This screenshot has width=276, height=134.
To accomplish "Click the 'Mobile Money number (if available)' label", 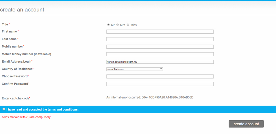I will coord(26,54).
